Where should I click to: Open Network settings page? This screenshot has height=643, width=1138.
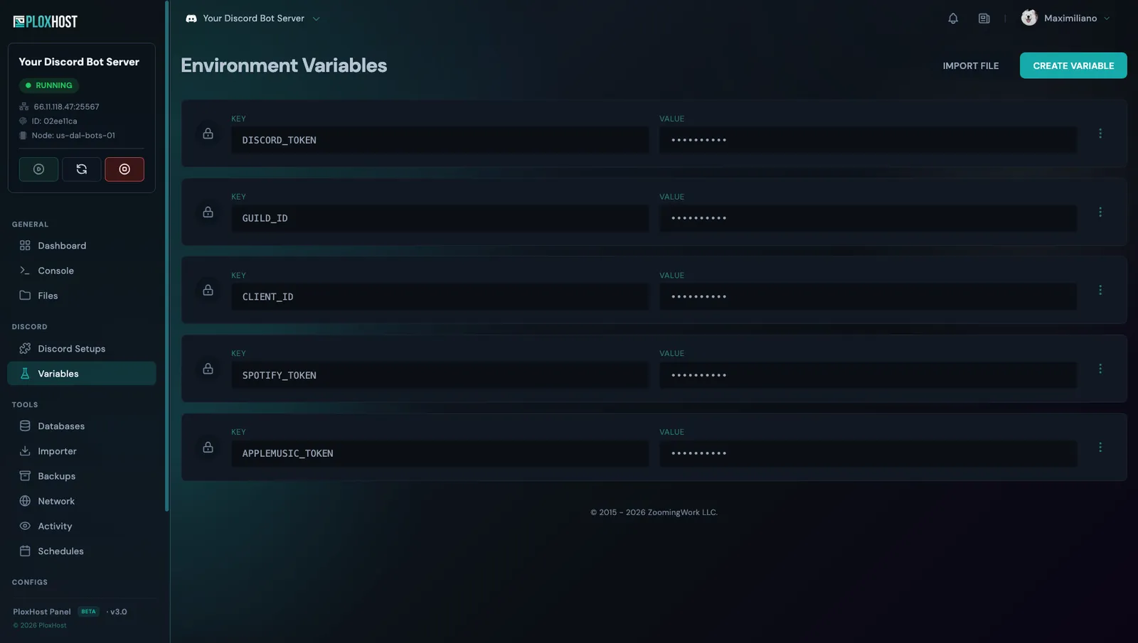pos(82,501)
